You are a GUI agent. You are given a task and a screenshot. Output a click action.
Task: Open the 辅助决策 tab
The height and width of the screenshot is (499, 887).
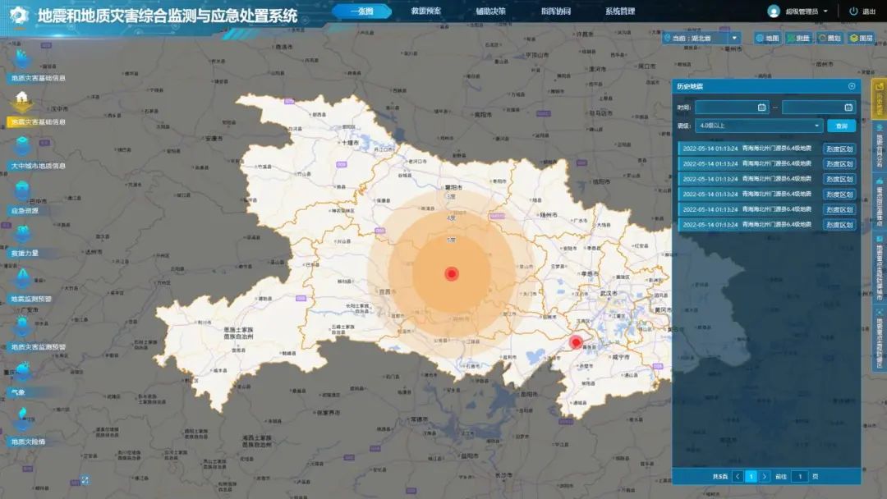[490, 11]
